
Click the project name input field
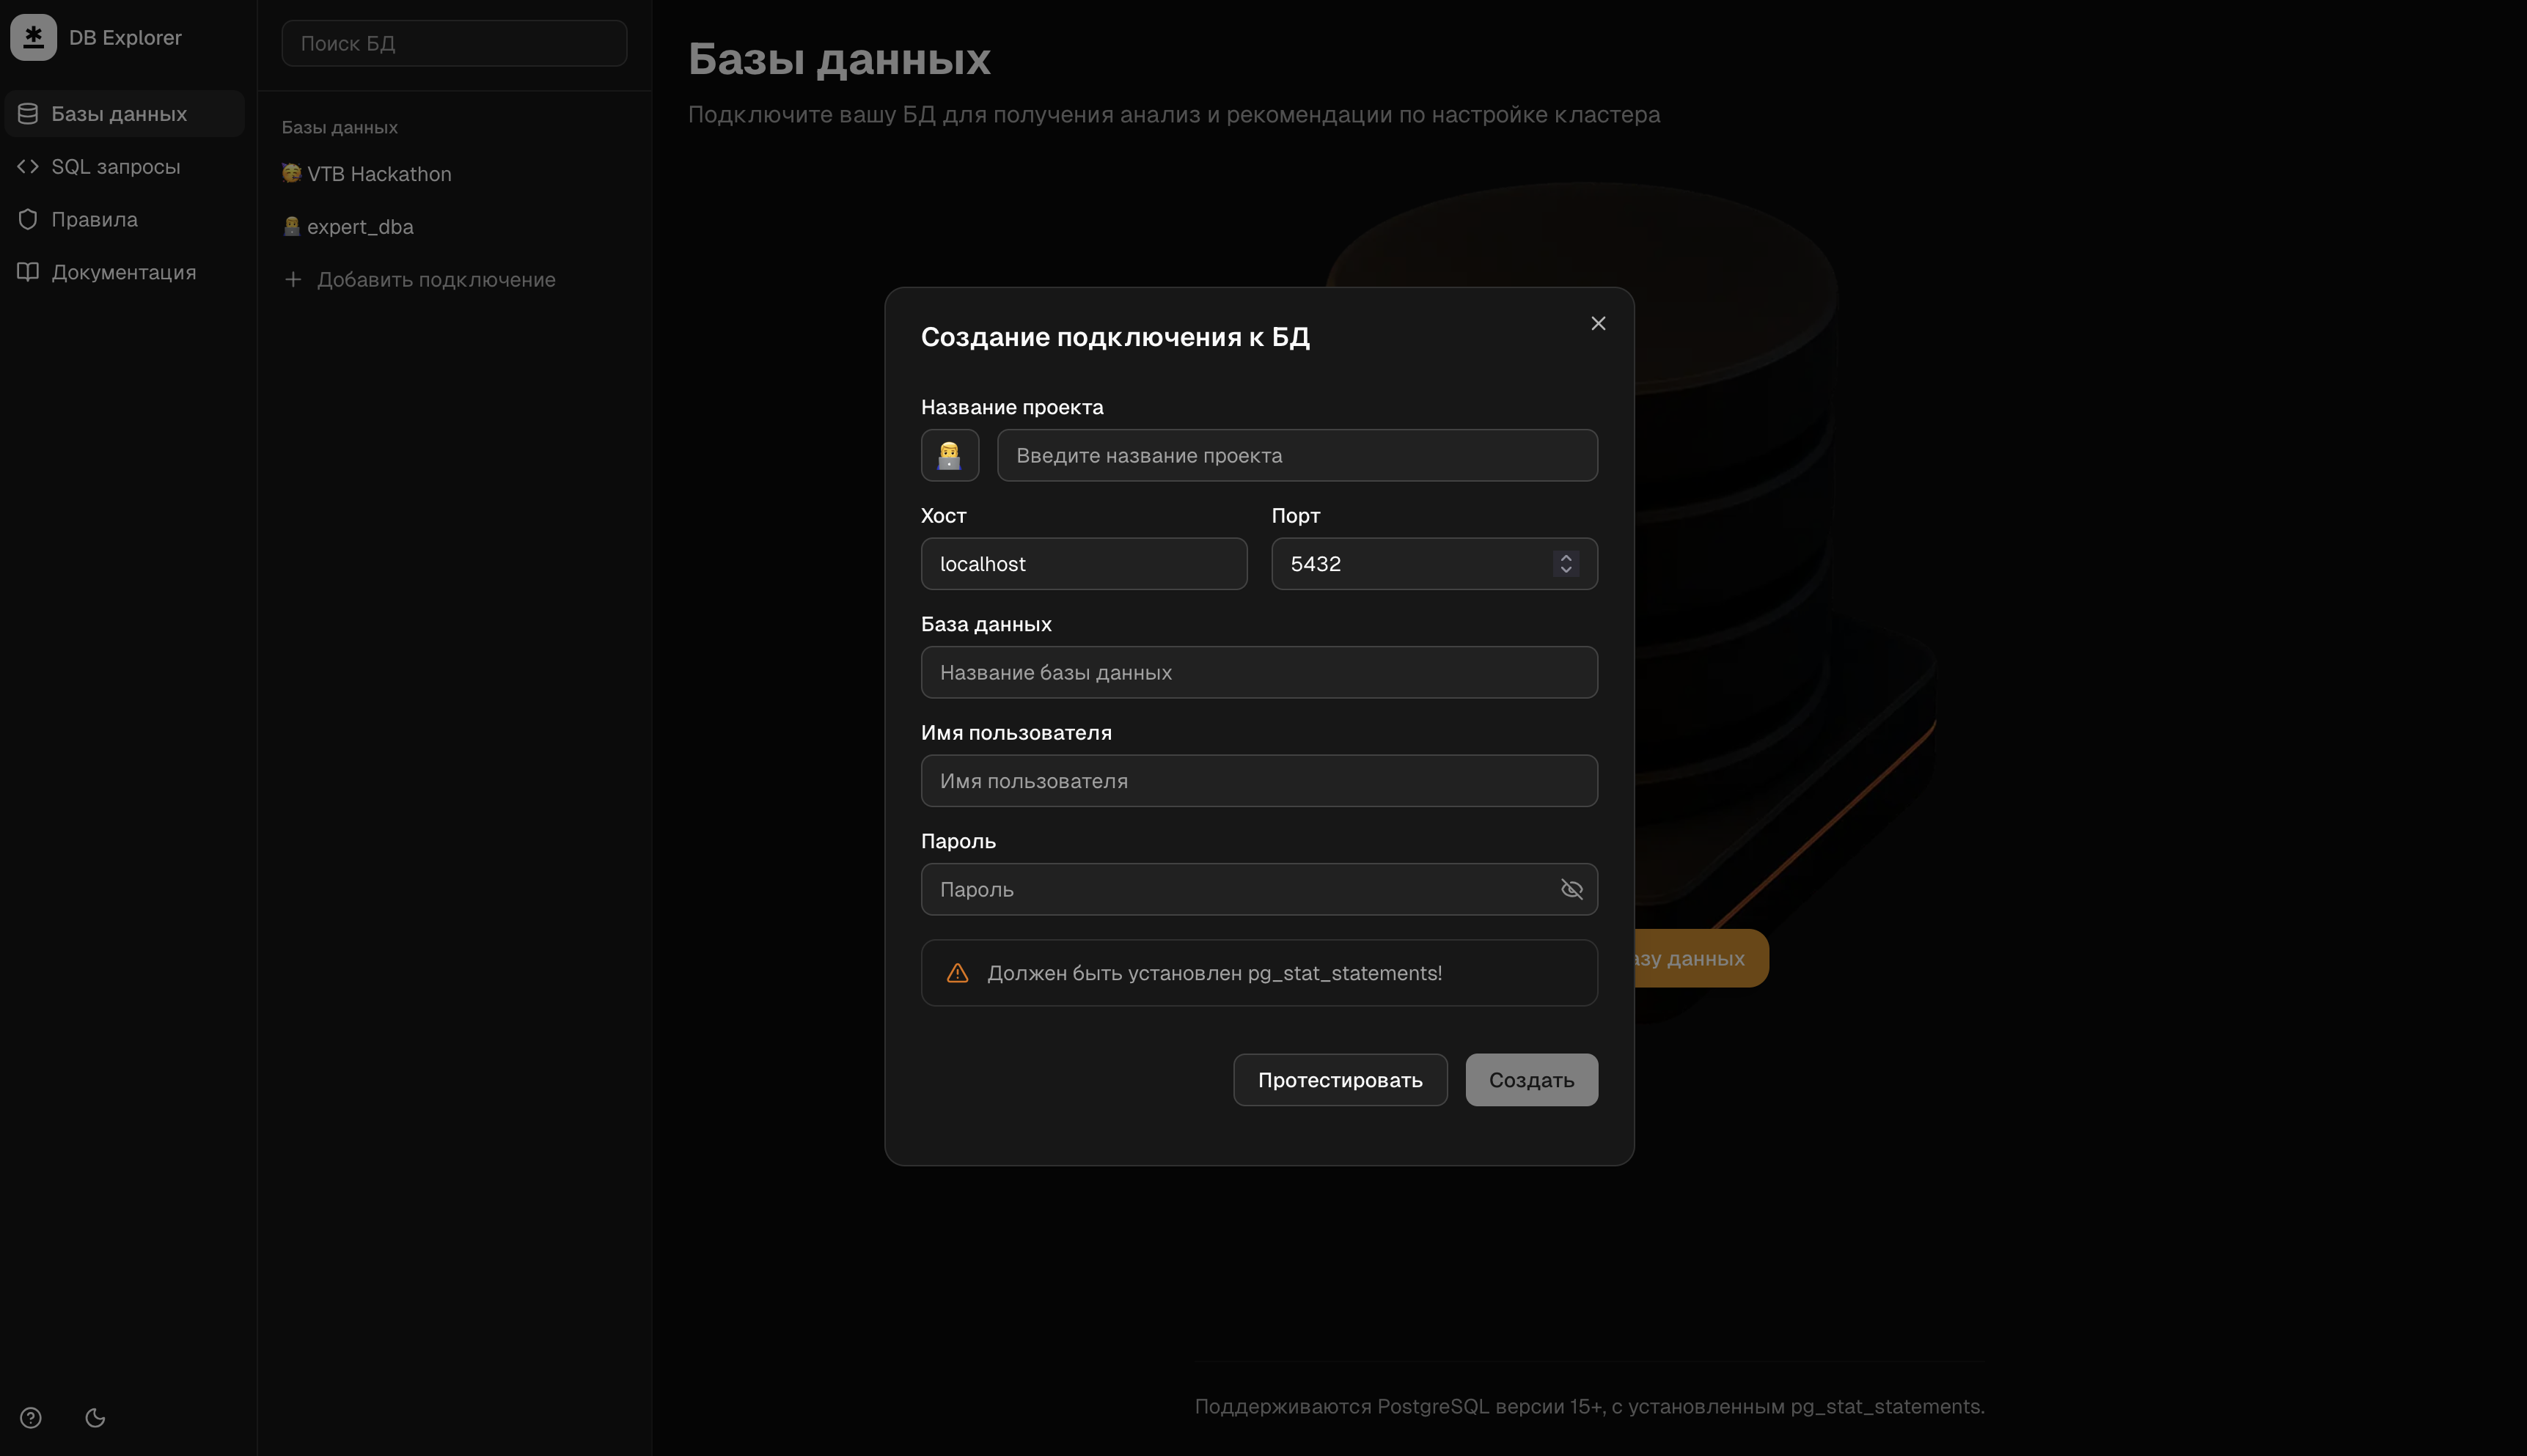point(1296,455)
